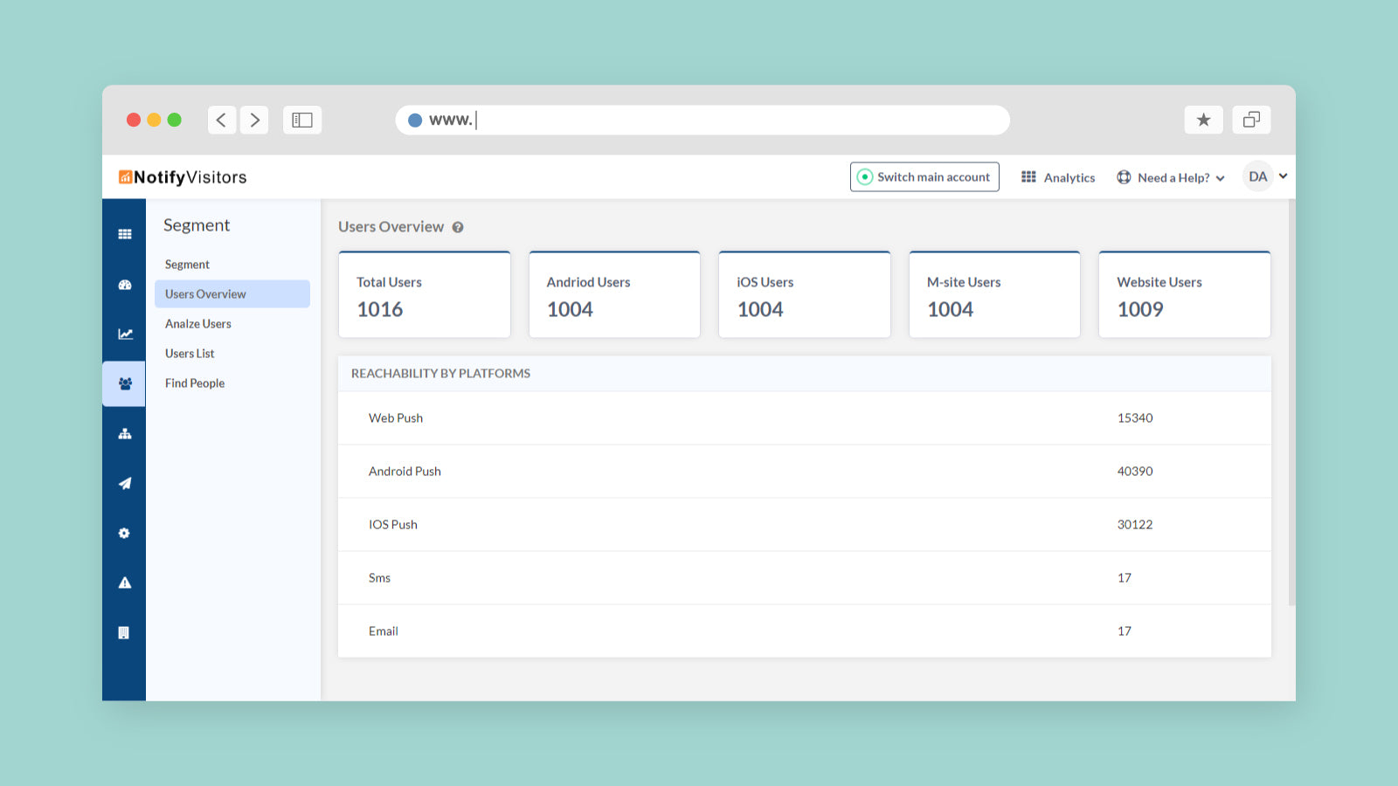Toggle the Switch main account radio control
The height and width of the screenshot is (786, 1398).
point(924,176)
